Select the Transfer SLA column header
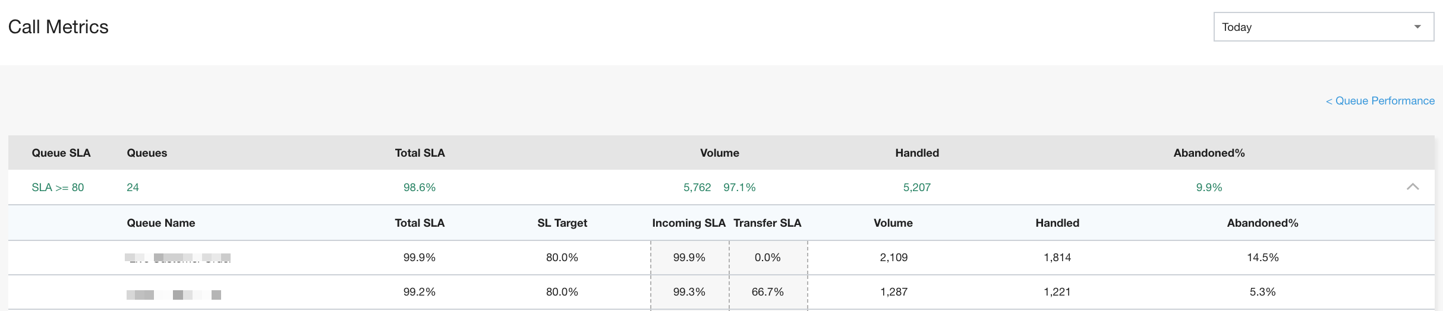Image resolution: width=1443 pixels, height=311 pixels. click(767, 223)
